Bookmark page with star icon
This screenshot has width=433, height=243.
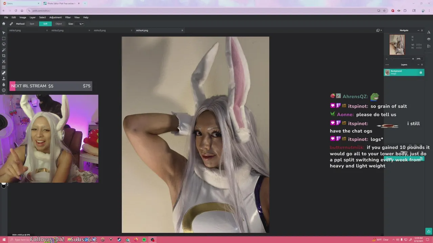(384, 10)
